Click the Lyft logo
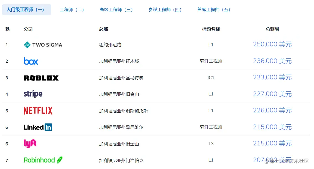The width and height of the screenshot is (314, 169). 30,143
